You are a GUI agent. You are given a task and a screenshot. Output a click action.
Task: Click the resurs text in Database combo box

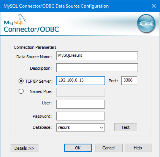pos(64,127)
